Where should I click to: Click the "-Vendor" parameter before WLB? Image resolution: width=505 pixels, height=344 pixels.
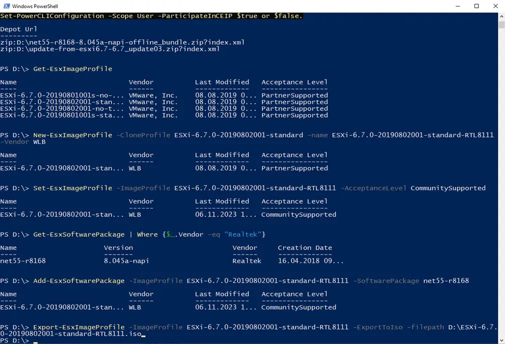pyautogui.click(x=15, y=142)
